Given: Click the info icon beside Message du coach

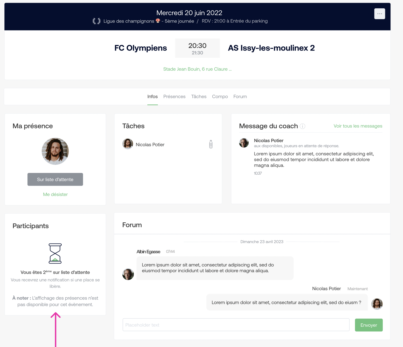Looking at the screenshot, I should pyautogui.click(x=303, y=126).
